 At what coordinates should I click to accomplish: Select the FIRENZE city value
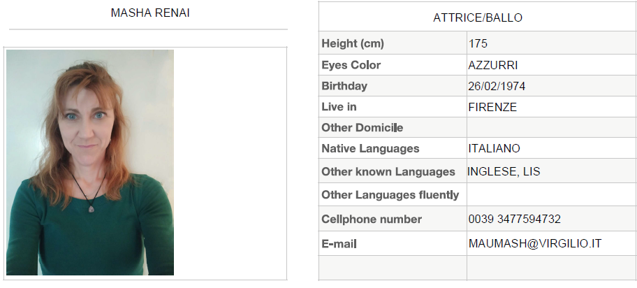coord(492,108)
